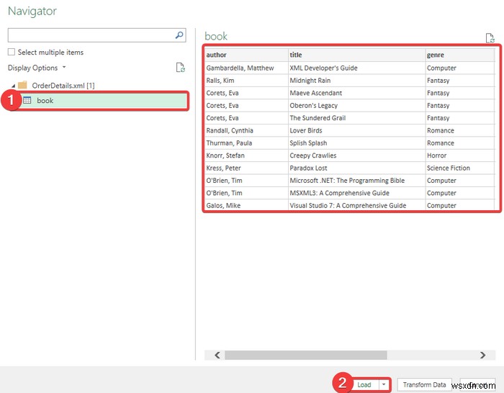The image size is (504, 393).
Task: Select OrderDetails.xml [1] in the tree
Action: [63, 86]
